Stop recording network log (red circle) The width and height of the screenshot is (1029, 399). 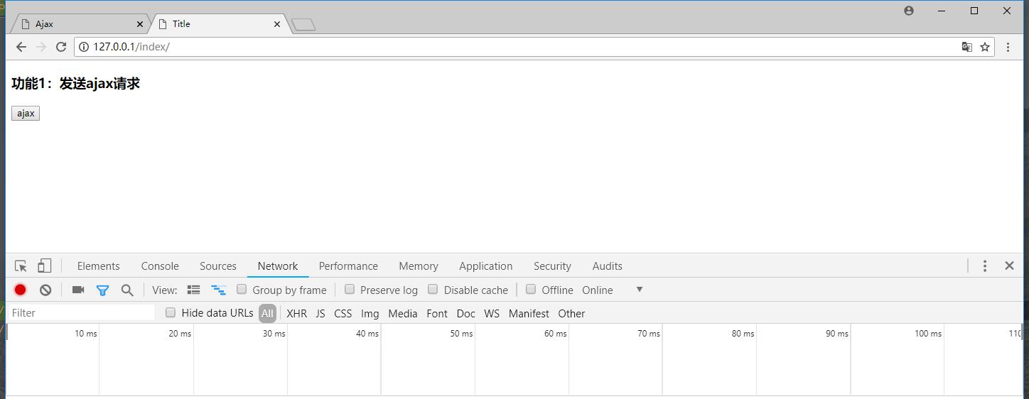tap(21, 290)
